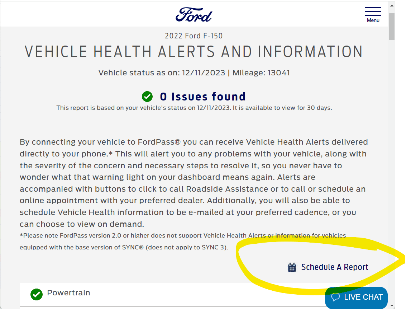Click the 30 days report availability note
Image resolution: width=406 pixels, height=309 pixels.
[x=194, y=108]
